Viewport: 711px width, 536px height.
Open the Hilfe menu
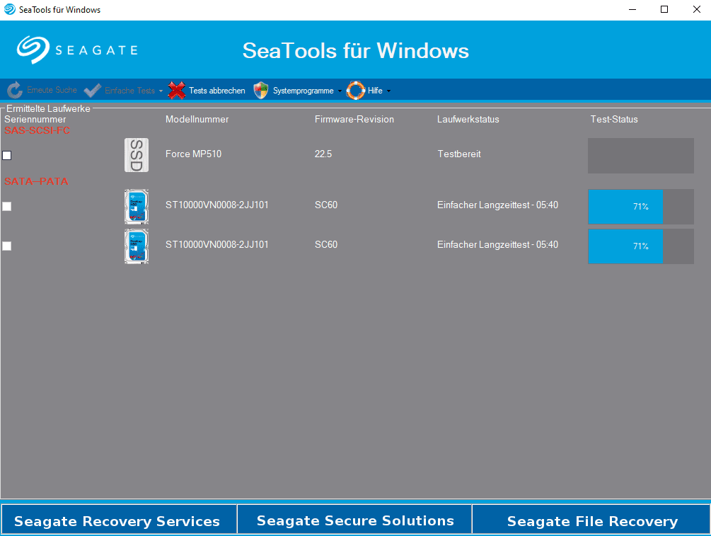tap(375, 91)
